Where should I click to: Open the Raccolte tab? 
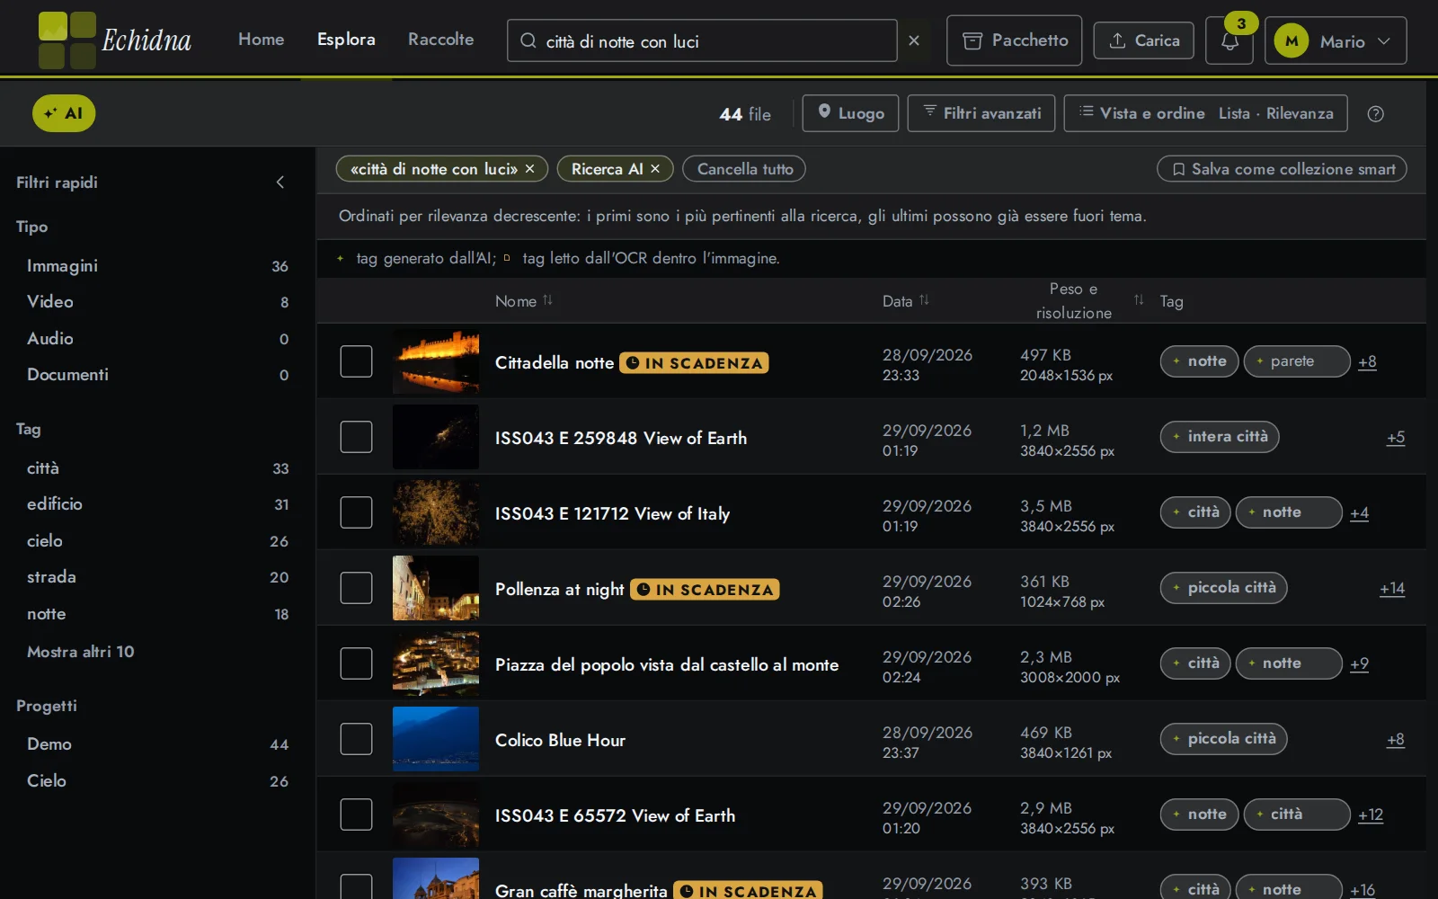pyautogui.click(x=440, y=40)
